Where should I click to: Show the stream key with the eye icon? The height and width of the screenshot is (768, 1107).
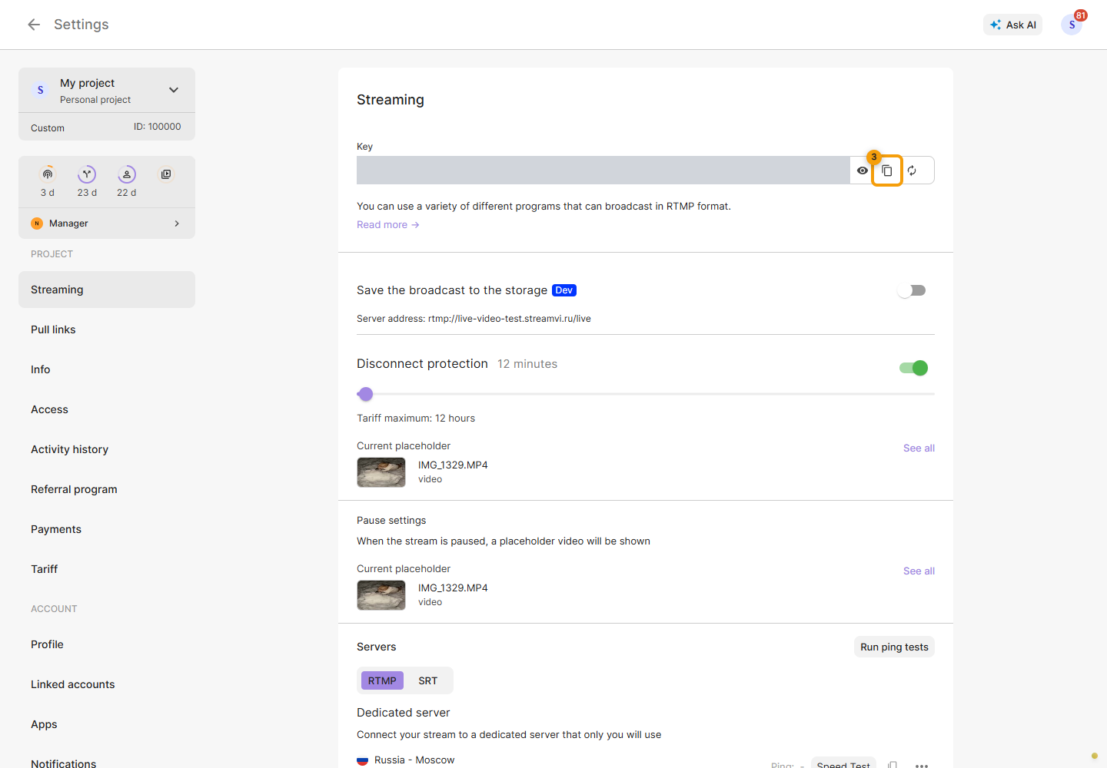pos(863,170)
